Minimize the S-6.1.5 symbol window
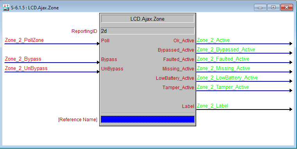Viewport: 297px width, 149px height. point(260,7)
